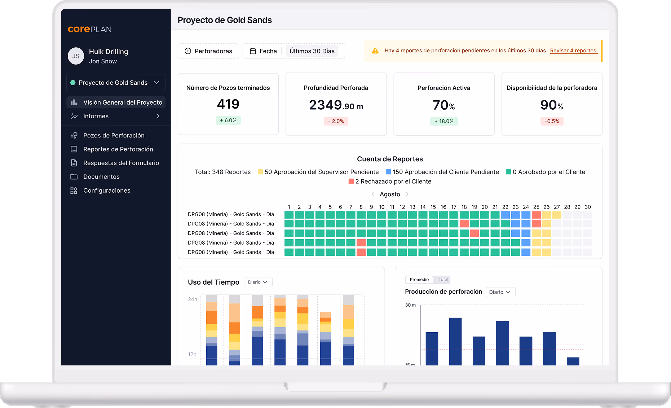
Task: Click the plus icon beside Perforadoras
Action: 188,51
